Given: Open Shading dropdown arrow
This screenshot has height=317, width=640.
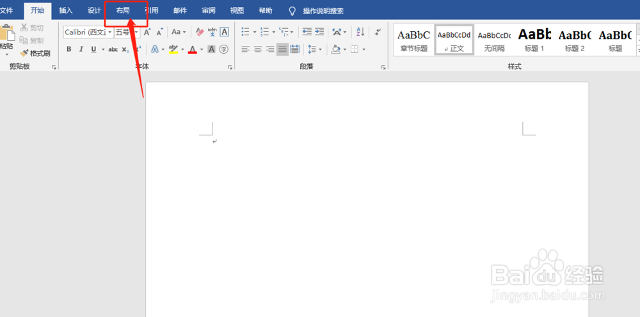Looking at the screenshot, I should pos(344,50).
